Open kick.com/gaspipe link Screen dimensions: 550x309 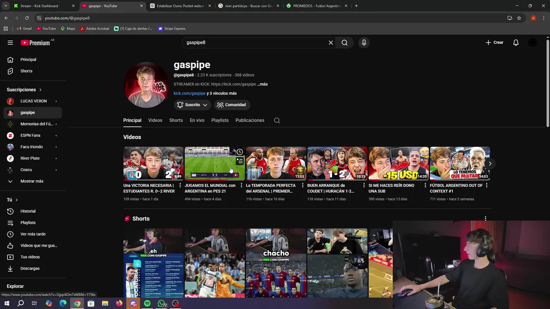189,94
